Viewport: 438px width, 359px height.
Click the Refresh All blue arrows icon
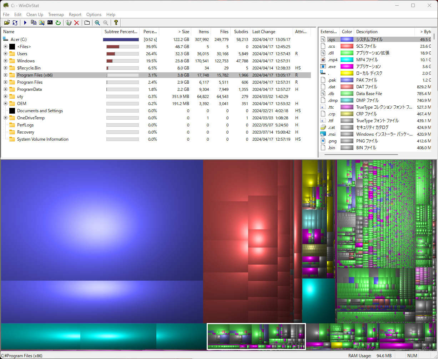pos(15,23)
